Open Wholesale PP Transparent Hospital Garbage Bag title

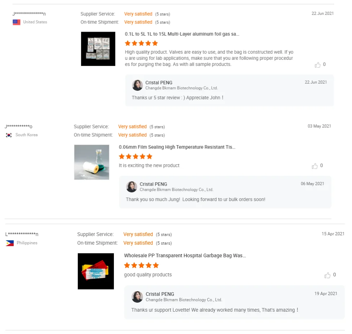pos(185,256)
